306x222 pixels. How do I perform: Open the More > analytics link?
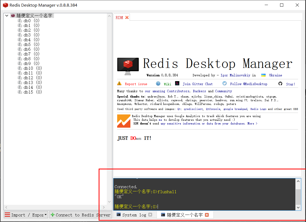[252, 123]
